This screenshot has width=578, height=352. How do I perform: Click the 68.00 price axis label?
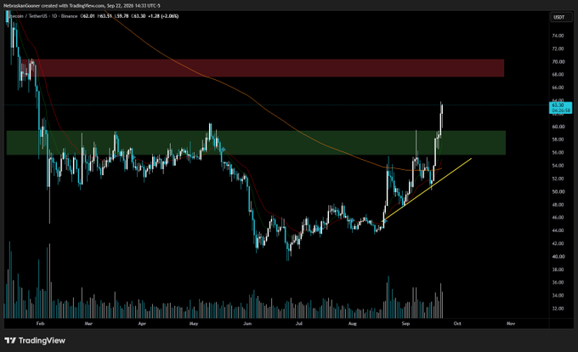pos(558,75)
